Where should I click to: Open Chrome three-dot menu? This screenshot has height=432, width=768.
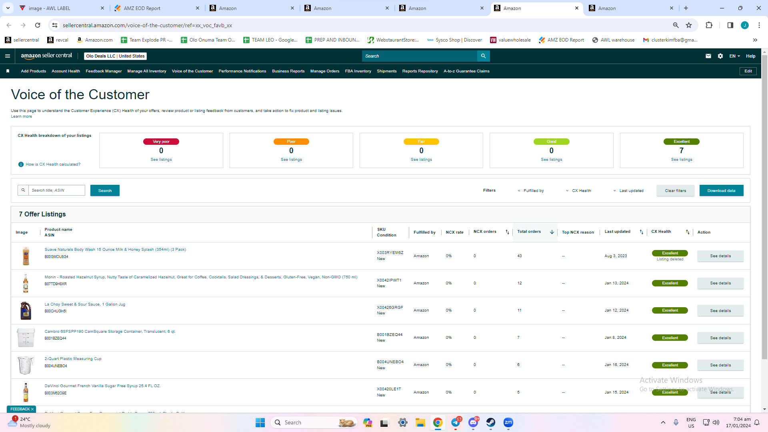tap(759, 25)
